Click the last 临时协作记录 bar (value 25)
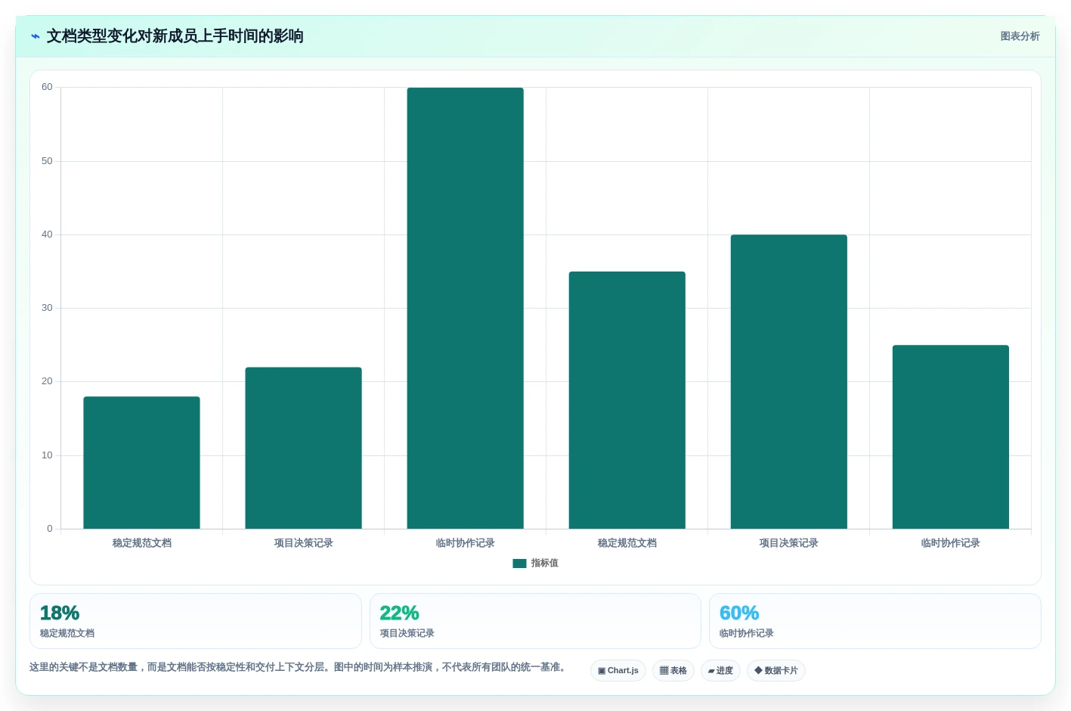Viewport: 1071px width, 711px height. pyautogui.click(x=951, y=437)
